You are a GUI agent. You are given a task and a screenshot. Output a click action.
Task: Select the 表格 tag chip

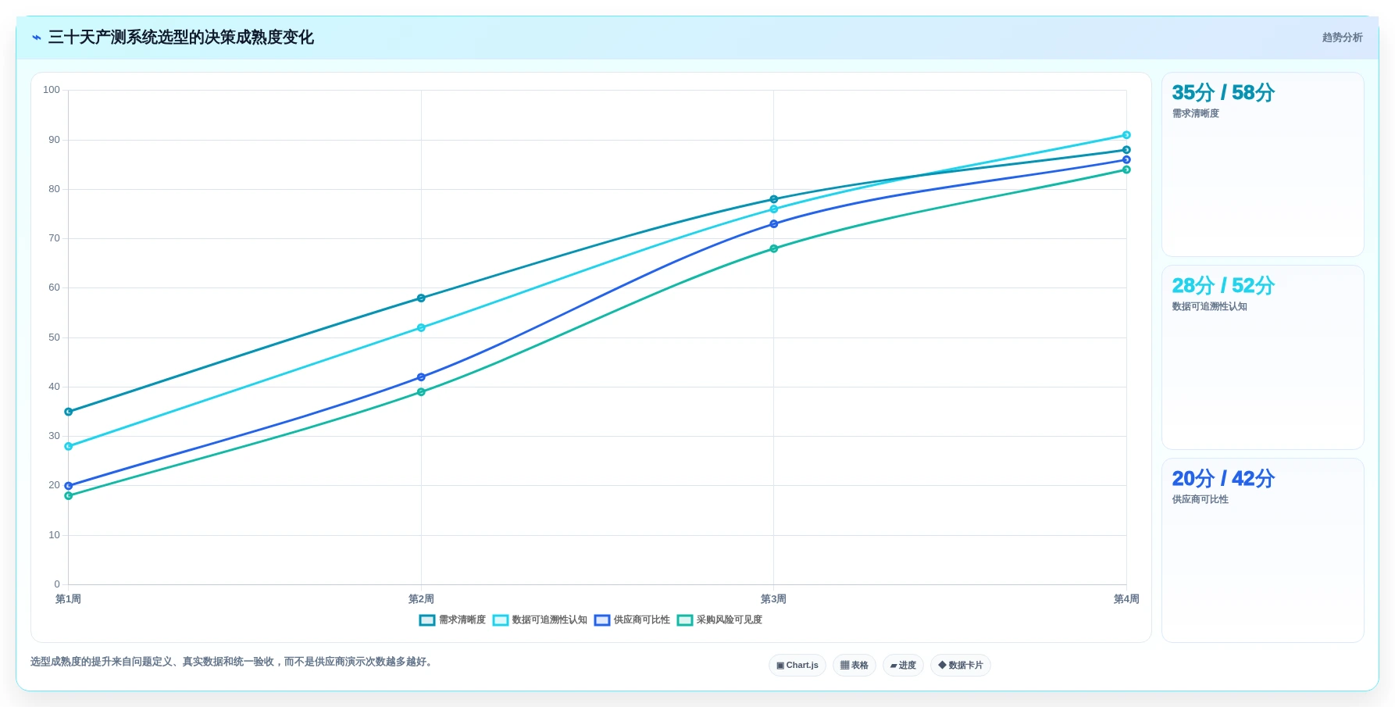[x=854, y=666]
